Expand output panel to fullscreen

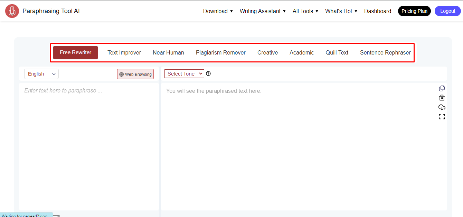[442, 117]
